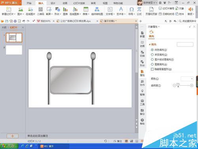
Task: Insert organization chart (组织结构图)
Action: (x=97, y=11)
